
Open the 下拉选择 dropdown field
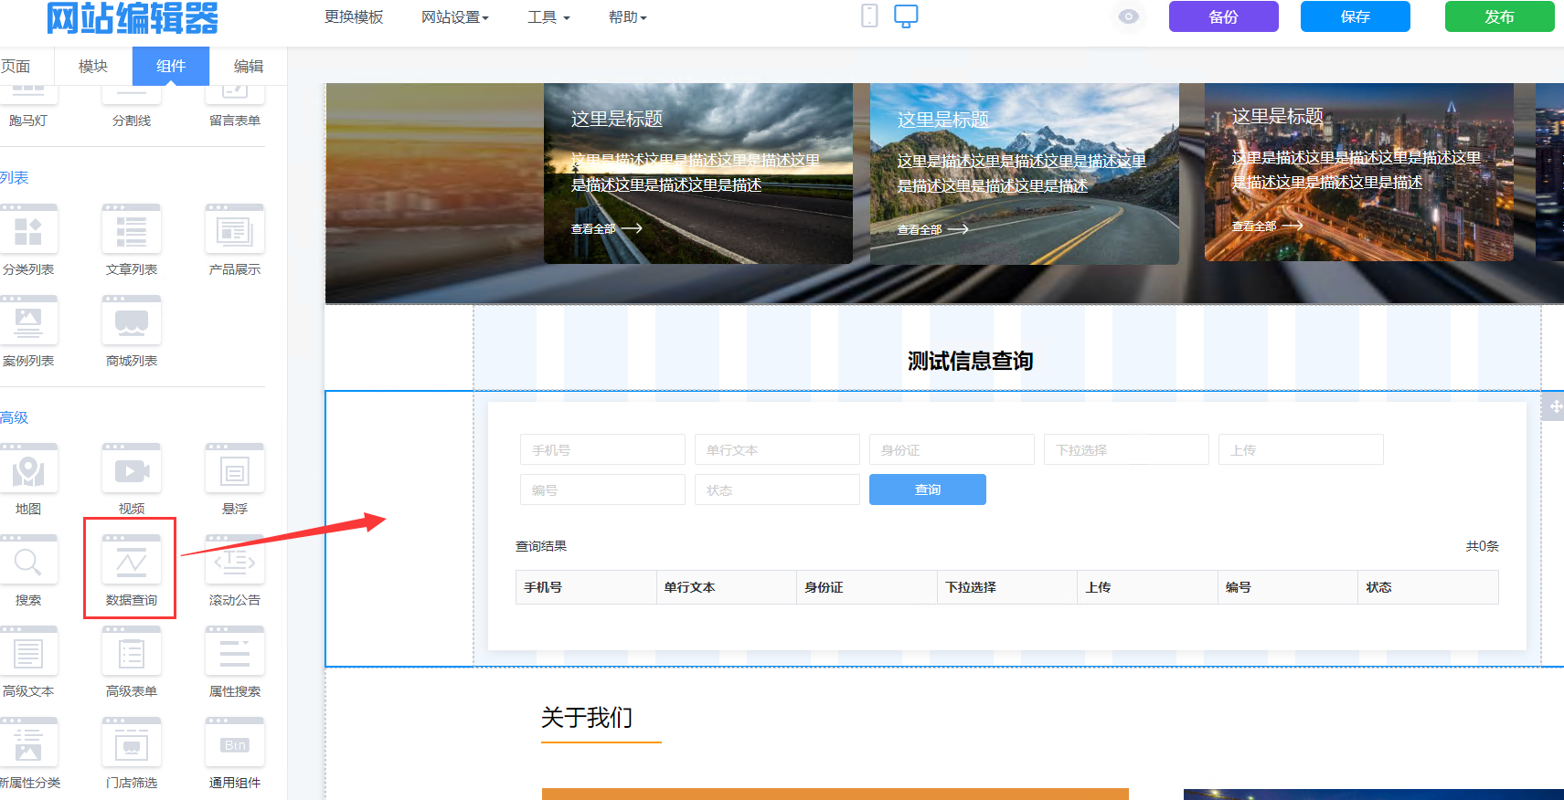[1126, 450]
